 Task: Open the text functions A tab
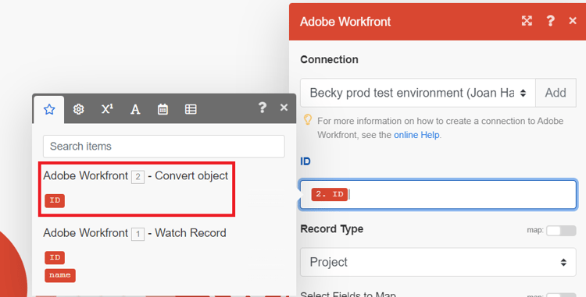tap(135, 110)
